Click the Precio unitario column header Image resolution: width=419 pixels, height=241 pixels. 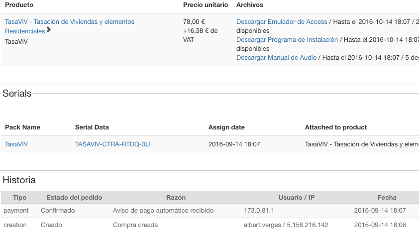pos(206,5)
